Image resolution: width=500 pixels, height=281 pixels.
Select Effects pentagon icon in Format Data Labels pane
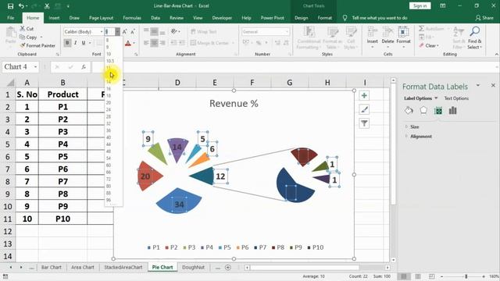point(423,111)
